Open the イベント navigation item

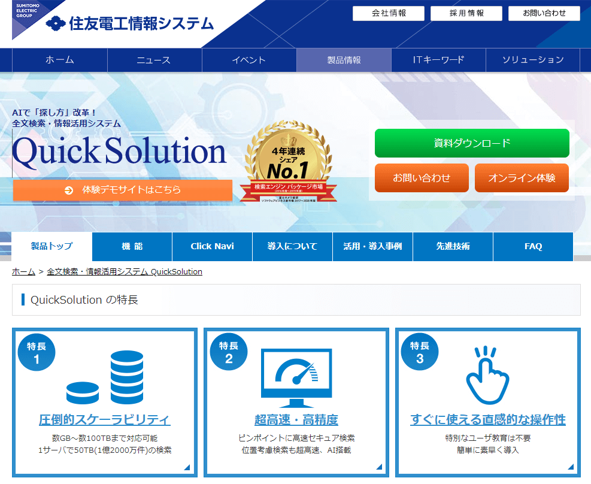[x=249, y=60]
